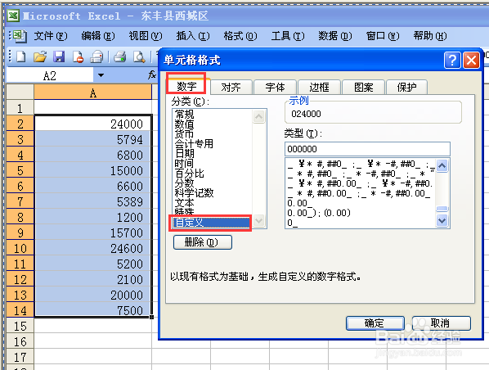Switch to the 字体 tab
This screenshot has height=370, width=489.
(275, 87)
